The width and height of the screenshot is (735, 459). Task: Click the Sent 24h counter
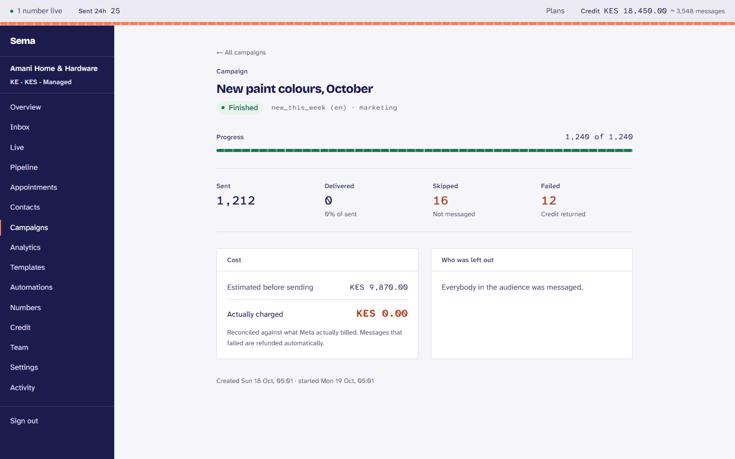(x=99, y=11)
